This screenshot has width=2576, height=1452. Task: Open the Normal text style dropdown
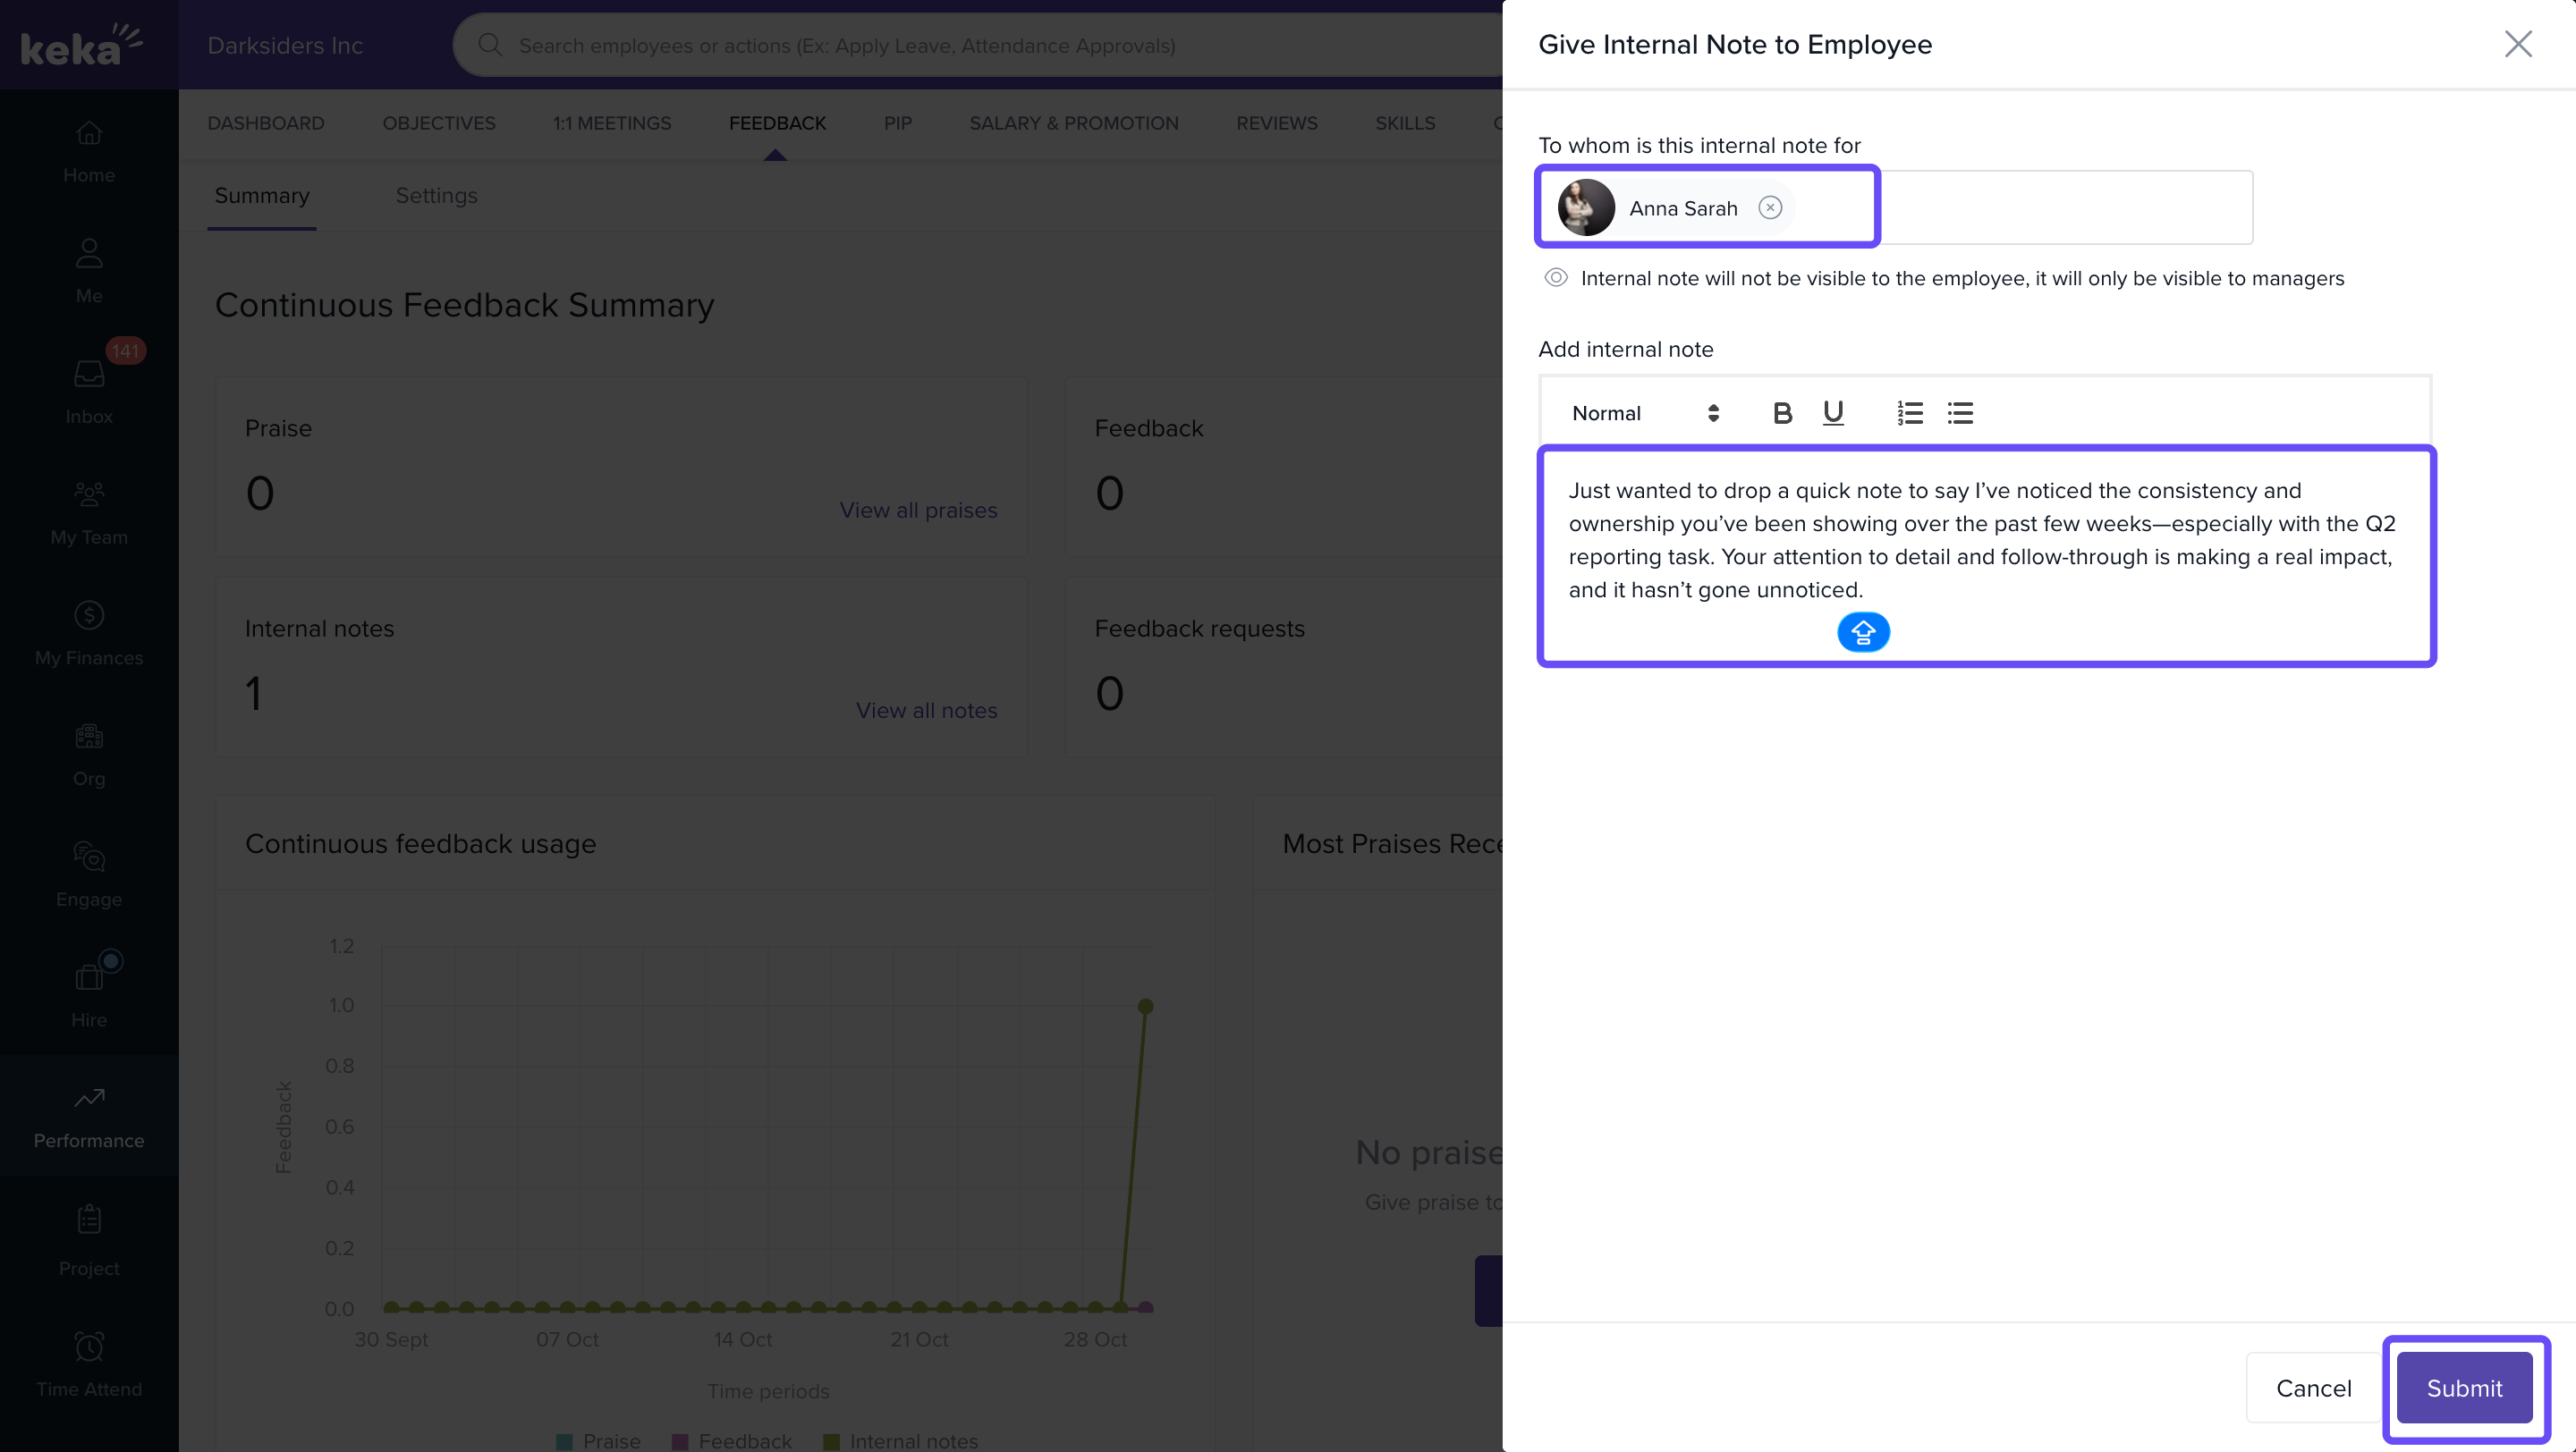tap(1645, 413)
